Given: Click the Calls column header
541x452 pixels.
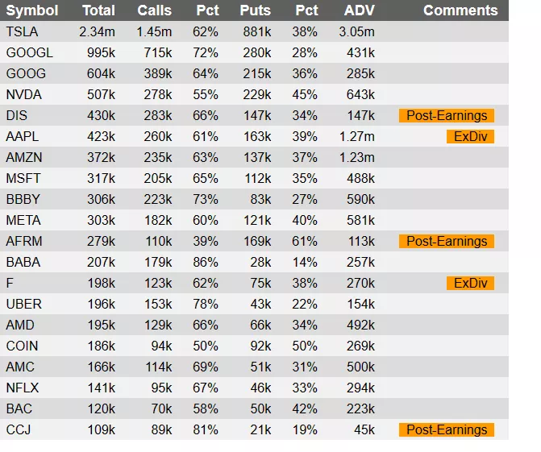Looking at the screenshot, I should tap(154, 10).
